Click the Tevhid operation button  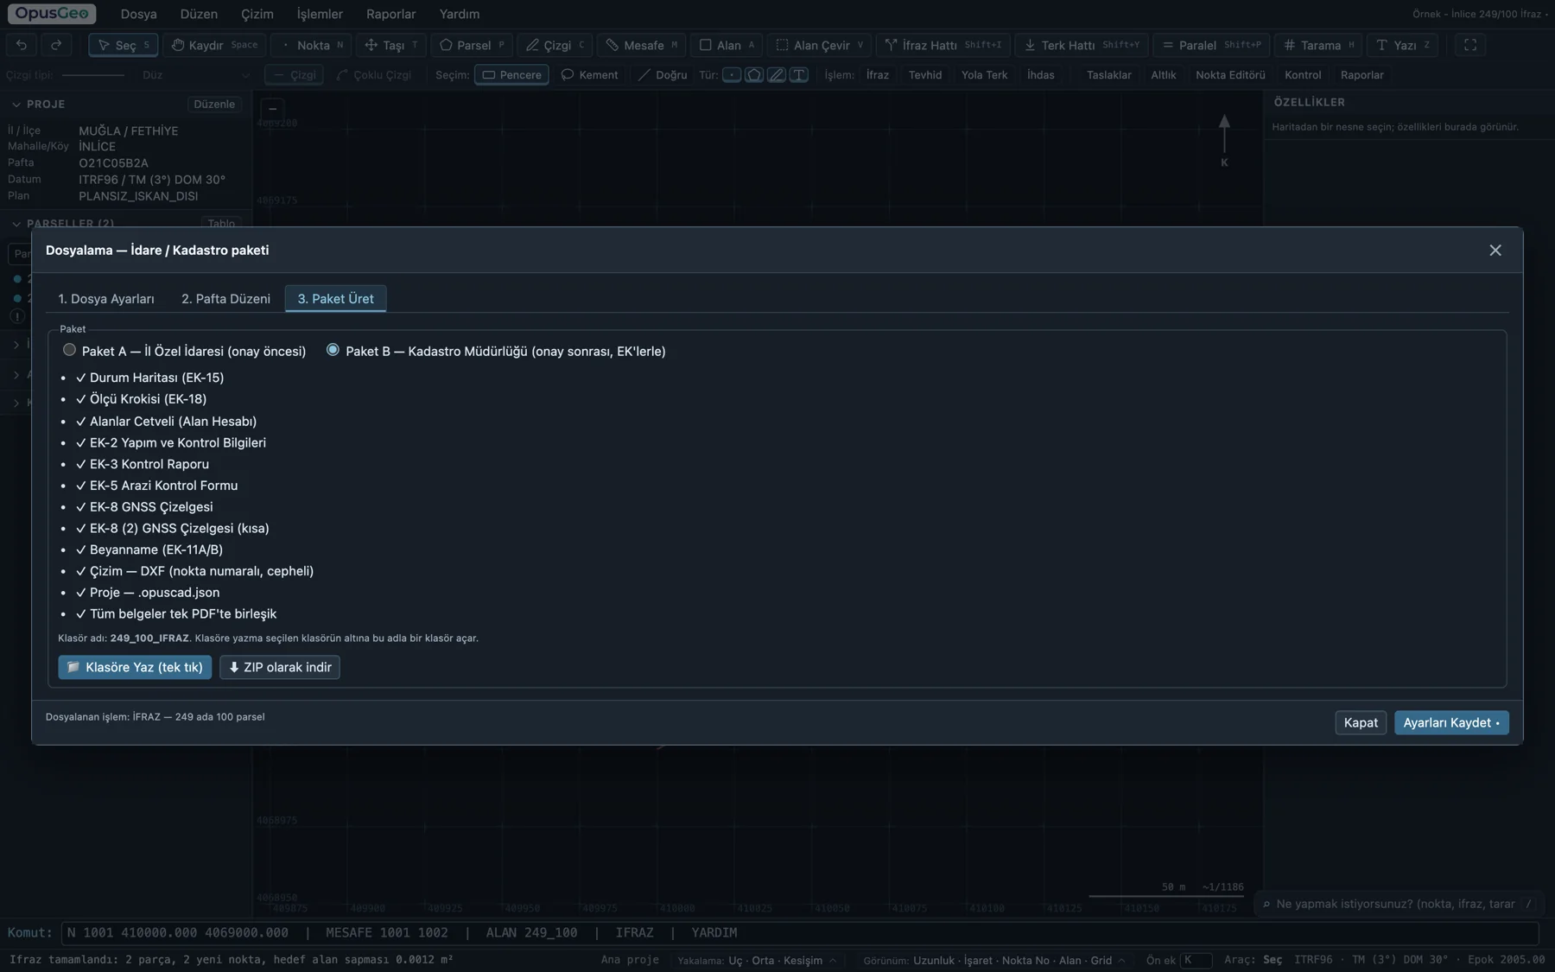(925, 75)
